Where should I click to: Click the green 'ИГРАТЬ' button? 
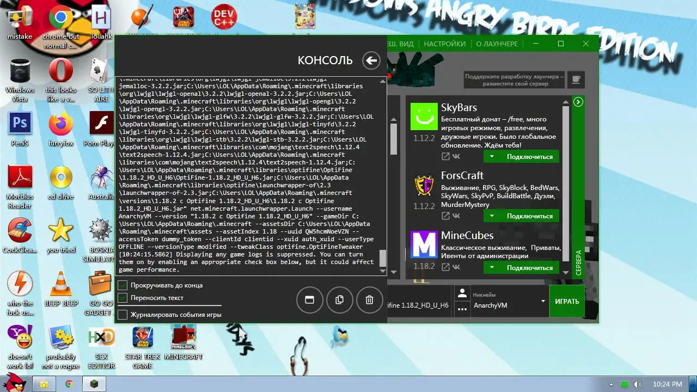567,301
